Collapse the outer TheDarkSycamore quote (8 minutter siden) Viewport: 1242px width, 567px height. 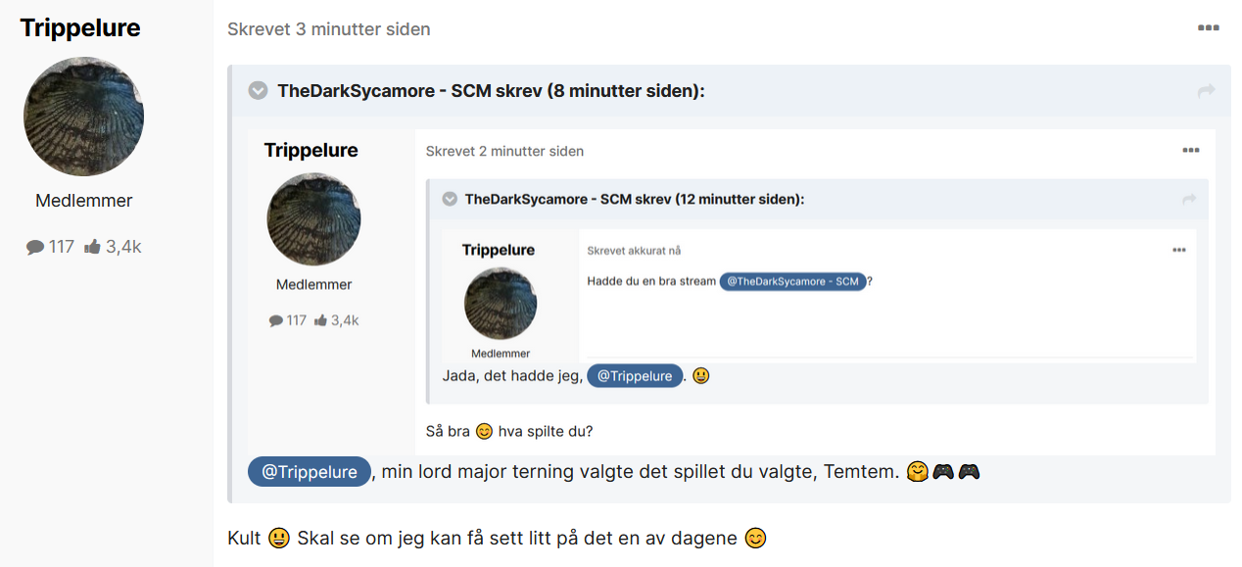tap(259, 91)
